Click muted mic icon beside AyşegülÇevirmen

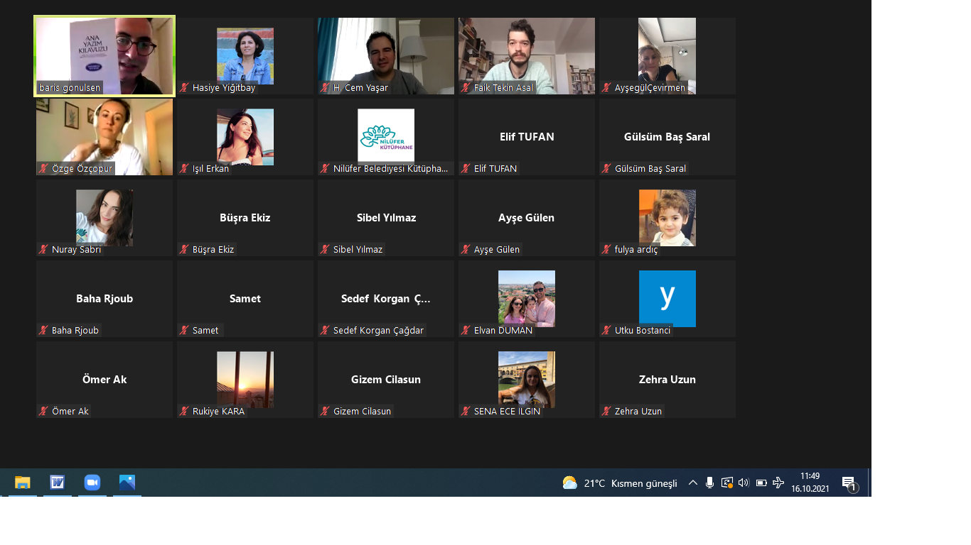(x=607, y=88)
